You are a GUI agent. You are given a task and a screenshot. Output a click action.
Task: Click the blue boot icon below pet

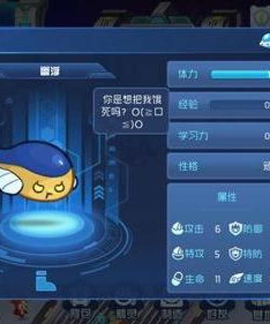click(45, 281)
